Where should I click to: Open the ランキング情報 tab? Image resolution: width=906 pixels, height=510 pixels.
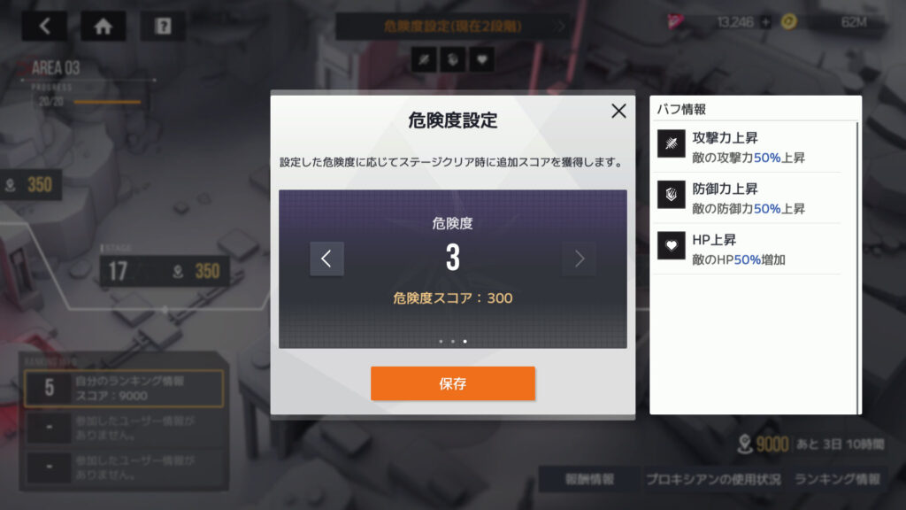837,479
